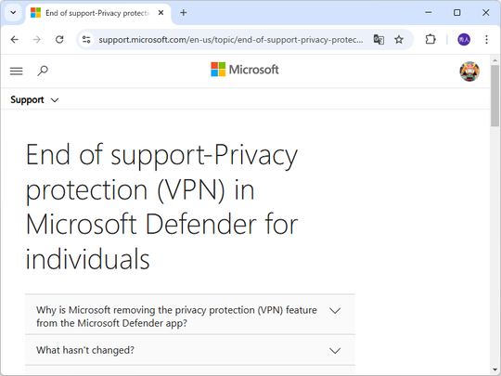Go back to previous page
The height and width of the screenshot is (376, 501).
(x=15, y=40)
